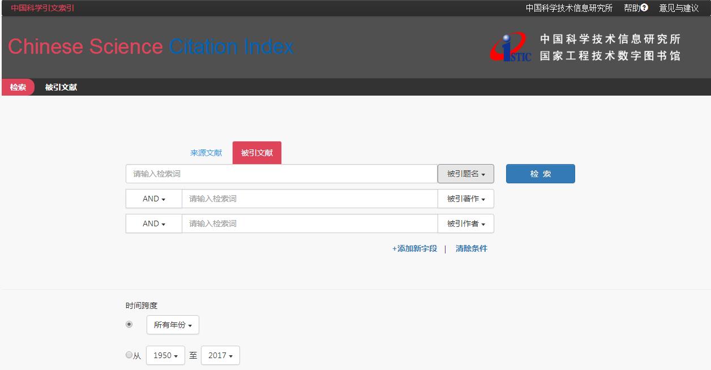Click 检索 in the navigation bar
711x370 pixels.
tap(18, 87)
